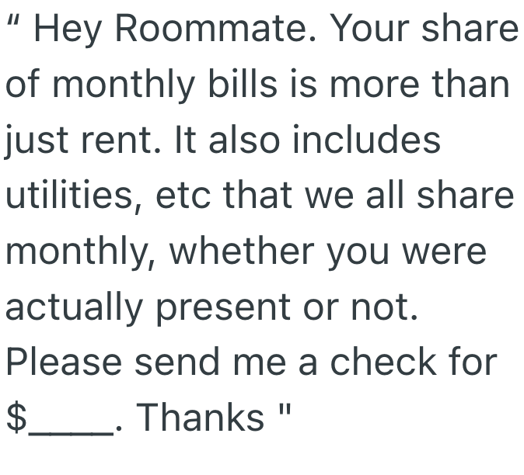Click the abbreviation "etc" in the text
The width and height of the screenshot is (524, 475).
185,196
